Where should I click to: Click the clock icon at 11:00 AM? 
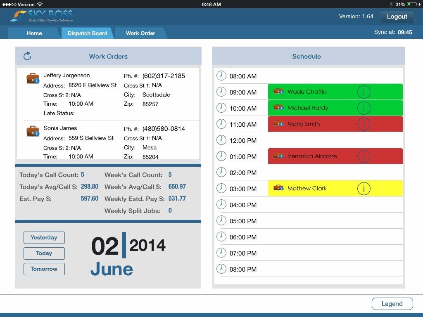point(221,124)
